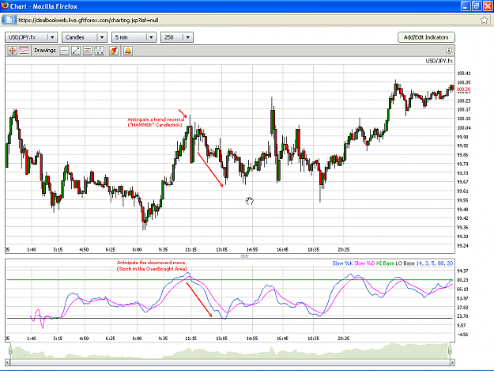Click the panel splitter handle below price chart
The height and width of the screenshot is (371, 494).
tap(244, 256)
